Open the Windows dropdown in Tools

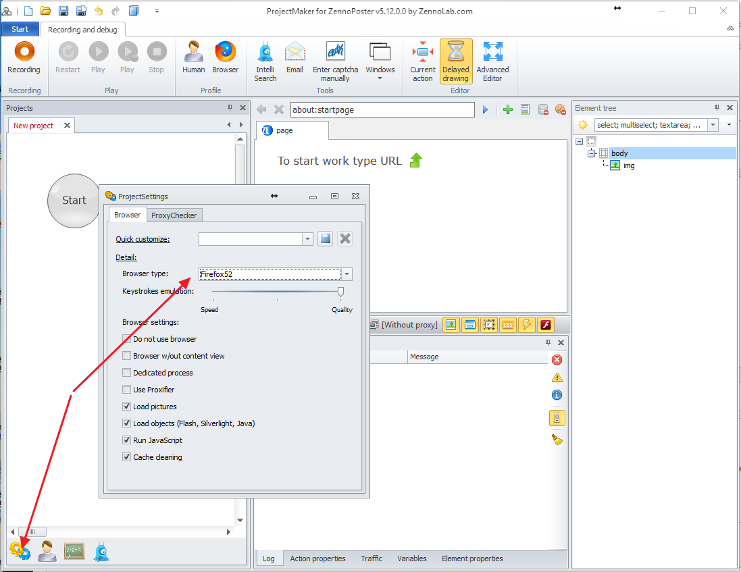click(x=380, y=62)
